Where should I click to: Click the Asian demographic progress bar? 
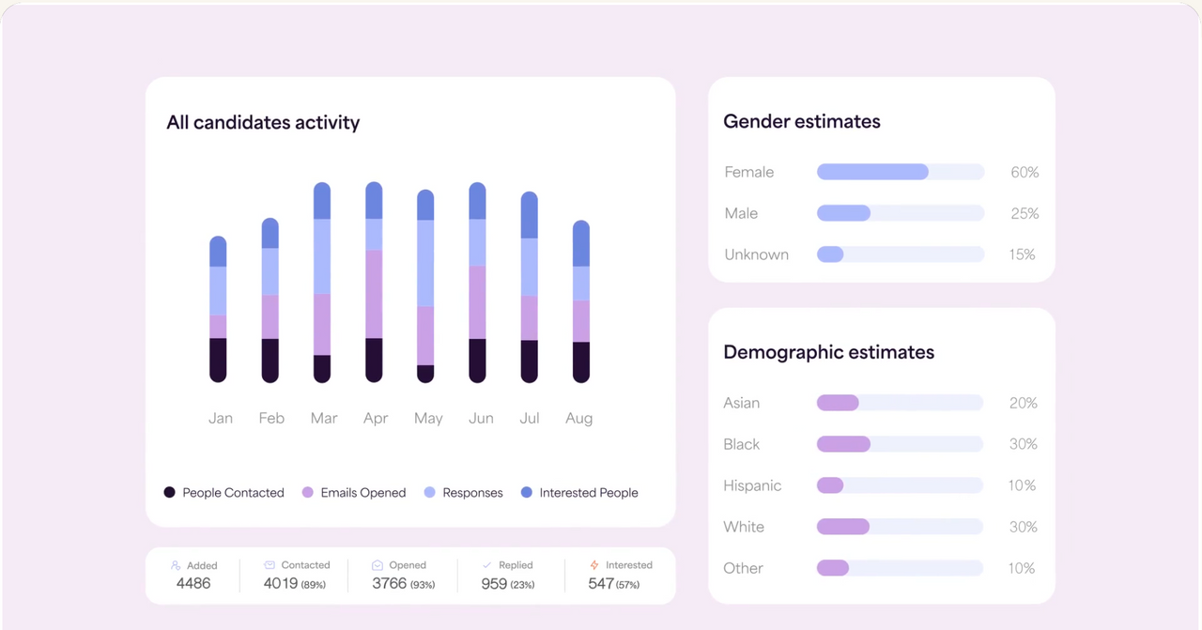pyautogui.click(x=900, y=403)
